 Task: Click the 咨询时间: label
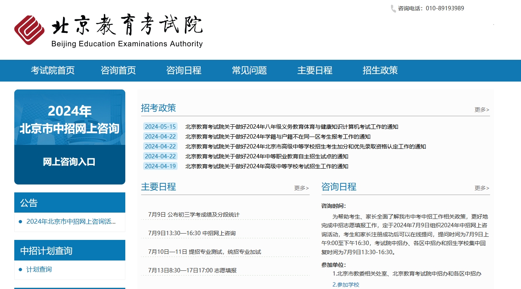point(333,206)
